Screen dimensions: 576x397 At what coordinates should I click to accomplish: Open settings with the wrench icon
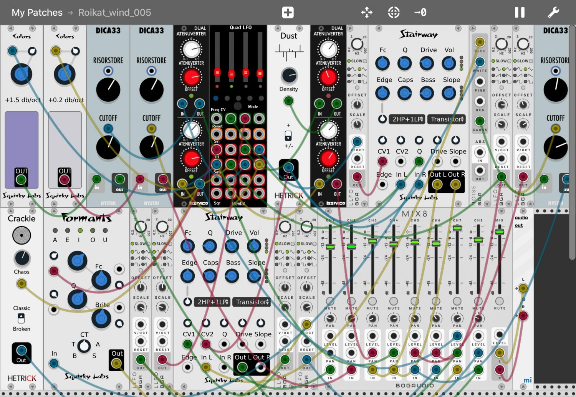(553, 12)
